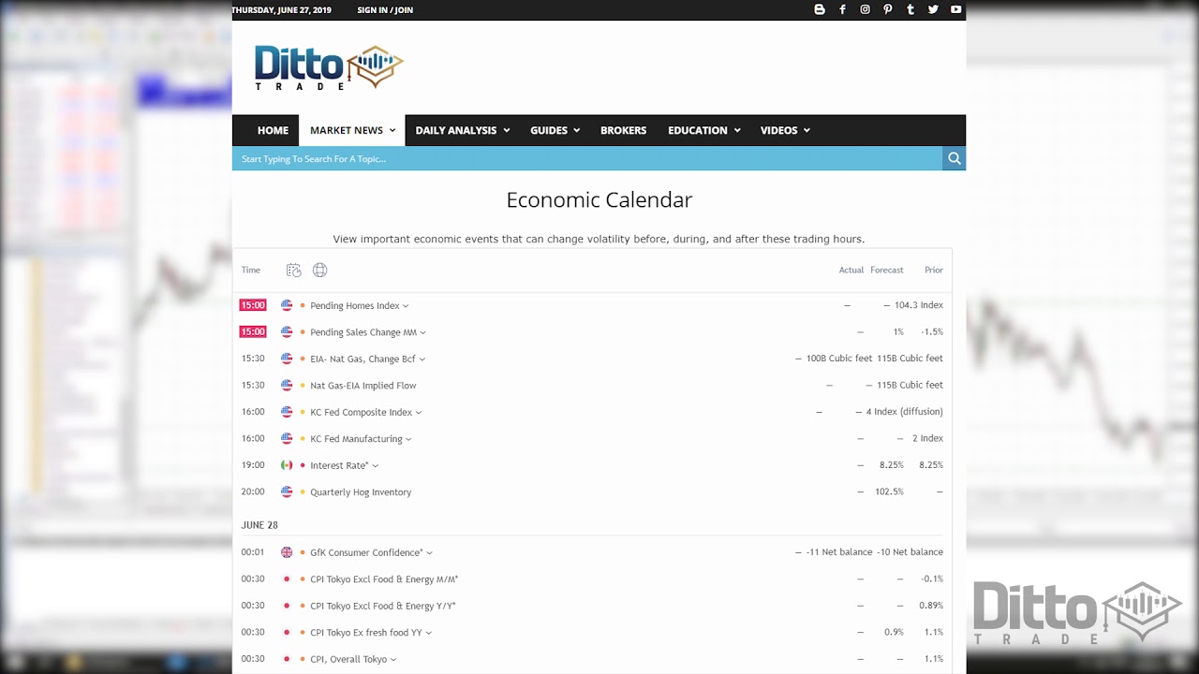Screen dimensions: 1199x674
Task: Expand CPI Tokyo Ex fresh food YY row
Action: click(428, 633)
